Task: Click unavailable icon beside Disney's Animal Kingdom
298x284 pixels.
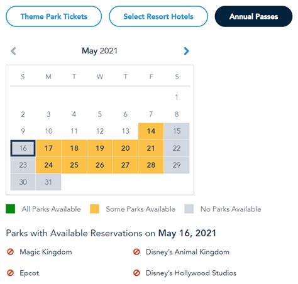Action: coord(136,252)
